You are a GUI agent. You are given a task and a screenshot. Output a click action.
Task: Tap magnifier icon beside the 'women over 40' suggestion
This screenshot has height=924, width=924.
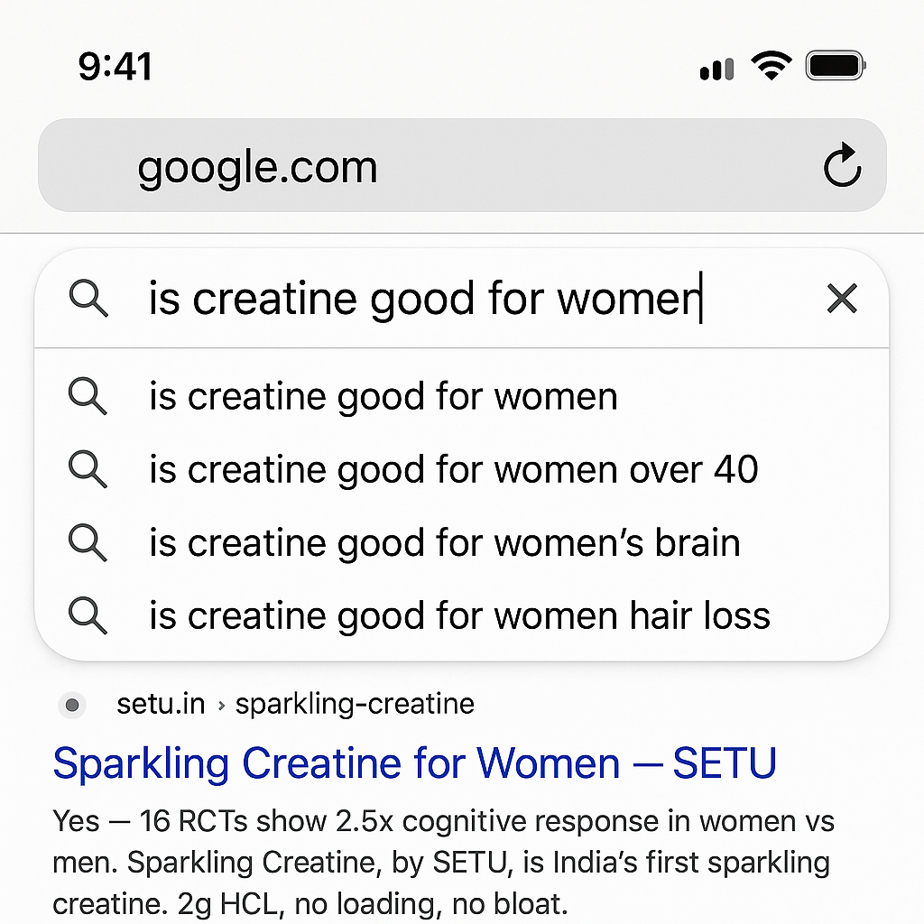pyautogui.click(x=88, y=469)
